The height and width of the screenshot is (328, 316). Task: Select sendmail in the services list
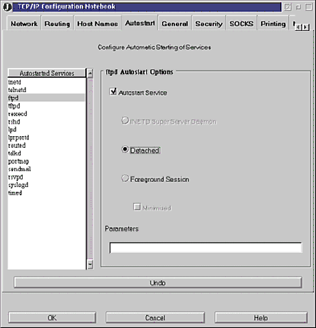[x=19, y=169]
